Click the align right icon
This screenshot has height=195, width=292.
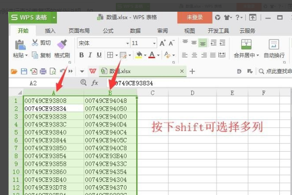click(x=204, y=55)
